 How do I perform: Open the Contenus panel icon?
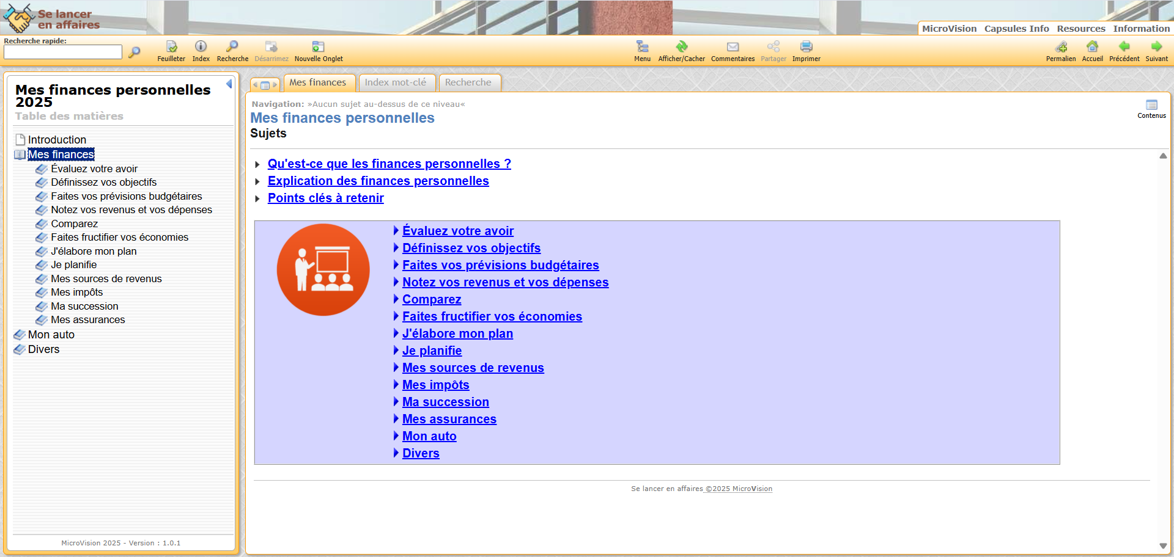[x=1151, y=106]
